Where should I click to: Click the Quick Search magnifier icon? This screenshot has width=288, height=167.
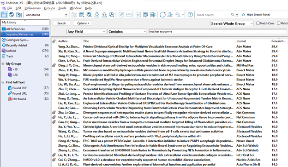[x=233, y=15]
